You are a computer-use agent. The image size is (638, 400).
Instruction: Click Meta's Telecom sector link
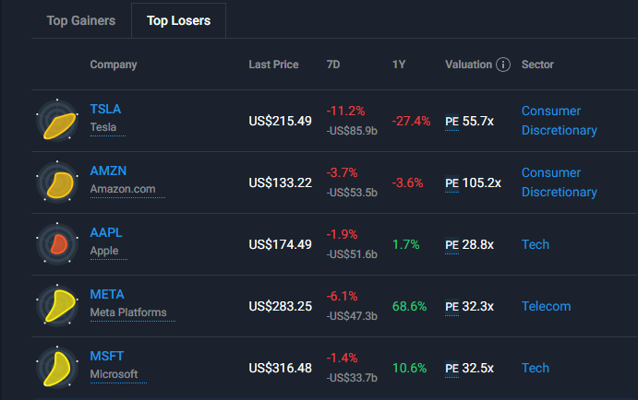pos(546,306)
